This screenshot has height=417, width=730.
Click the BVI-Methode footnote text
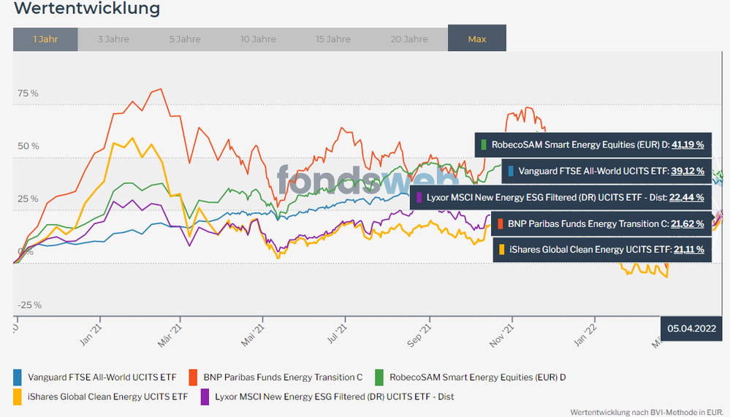(x=647, y=413)
